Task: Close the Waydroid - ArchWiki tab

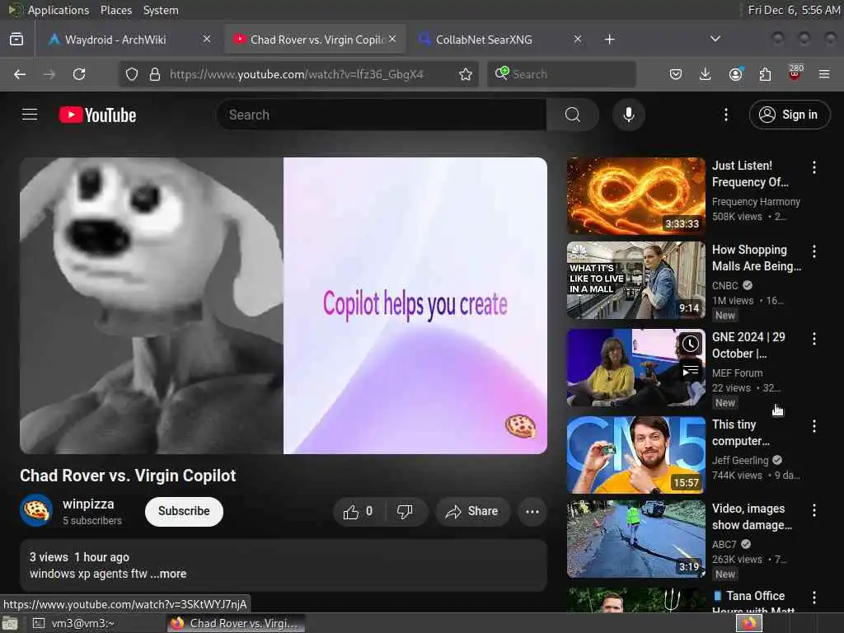Action: (207, 39)
